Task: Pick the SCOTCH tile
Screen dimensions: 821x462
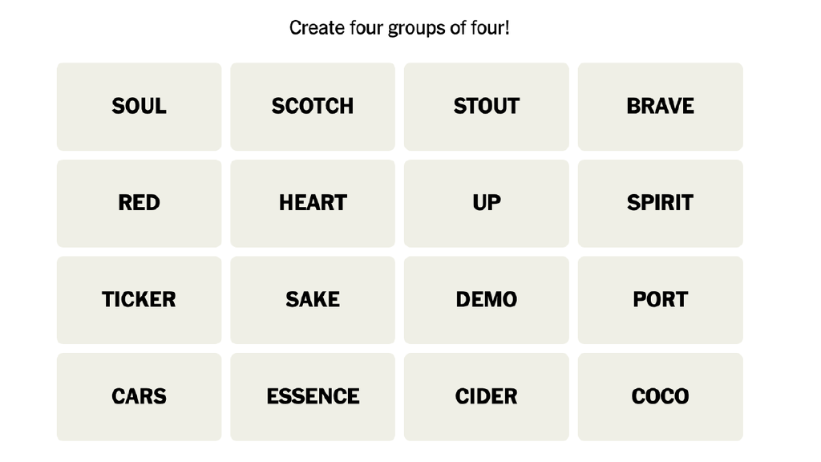Action: click(x=313, y=107)
